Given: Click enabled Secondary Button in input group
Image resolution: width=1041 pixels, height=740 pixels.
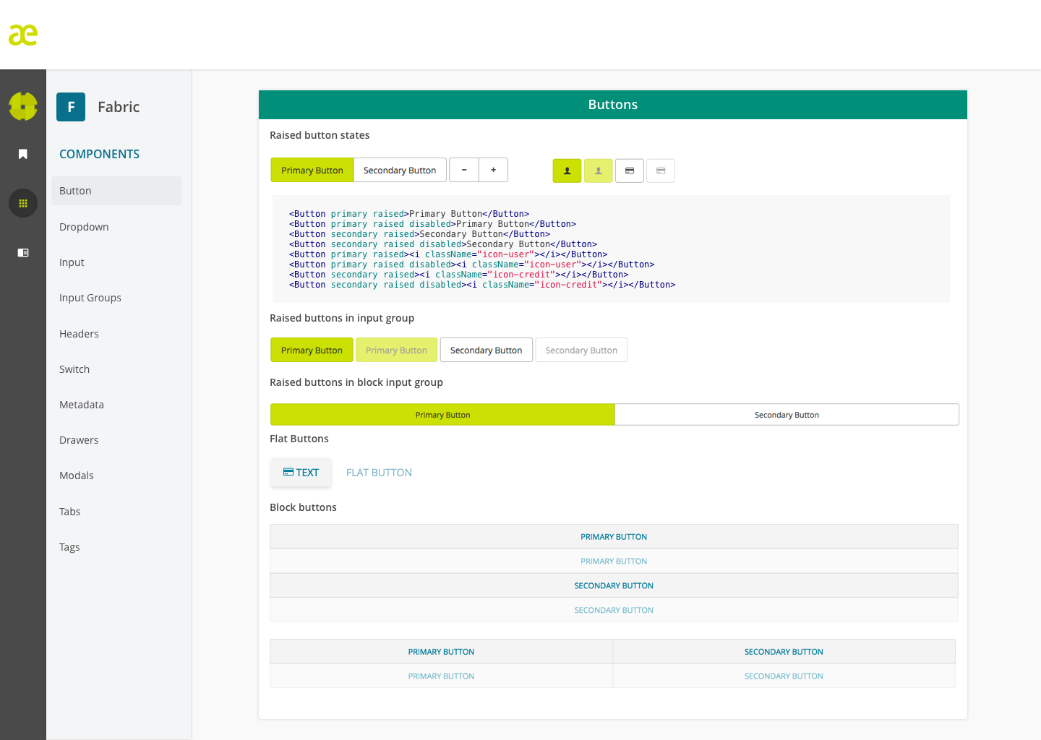Looking at the screenshot, I should (486, 350).
